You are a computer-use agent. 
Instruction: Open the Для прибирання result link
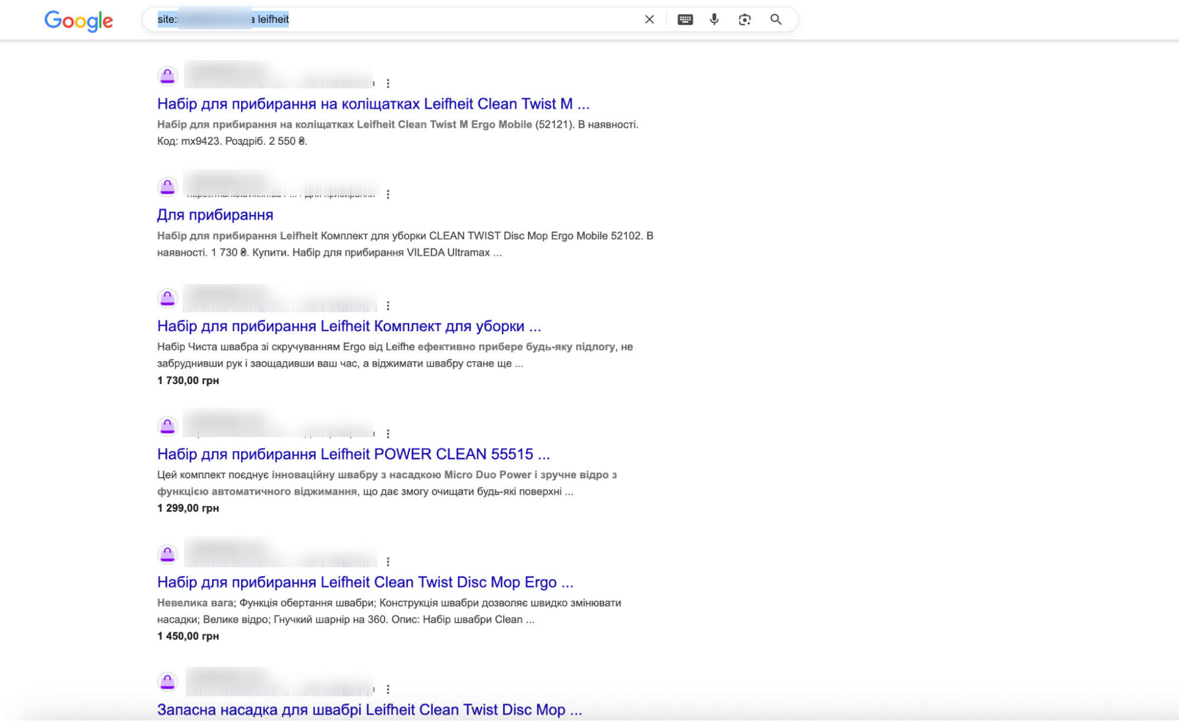tap(215, 215)
